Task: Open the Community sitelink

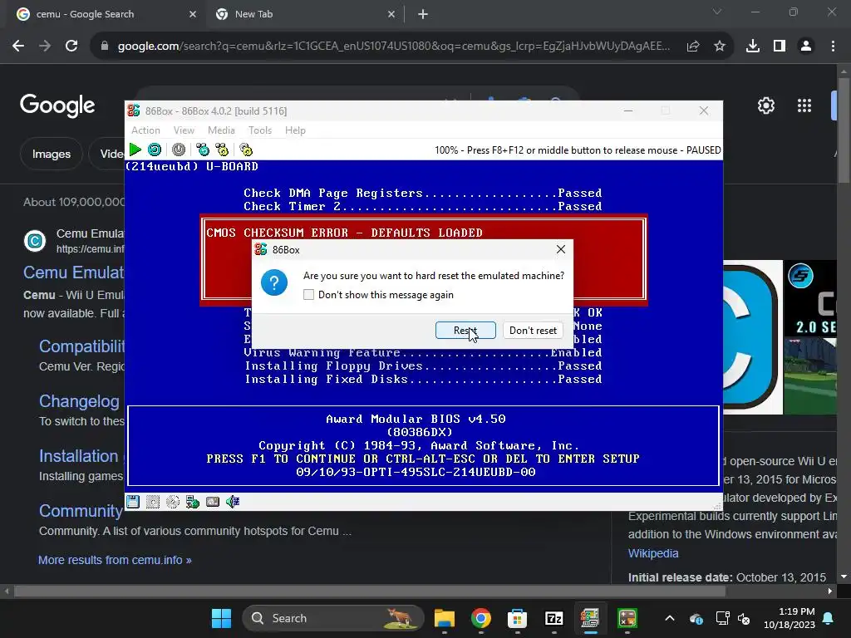Action: pos(81,511)
